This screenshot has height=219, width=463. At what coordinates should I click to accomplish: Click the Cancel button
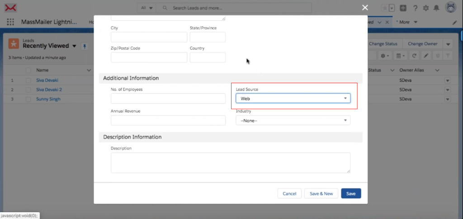[x=289, y=193]
